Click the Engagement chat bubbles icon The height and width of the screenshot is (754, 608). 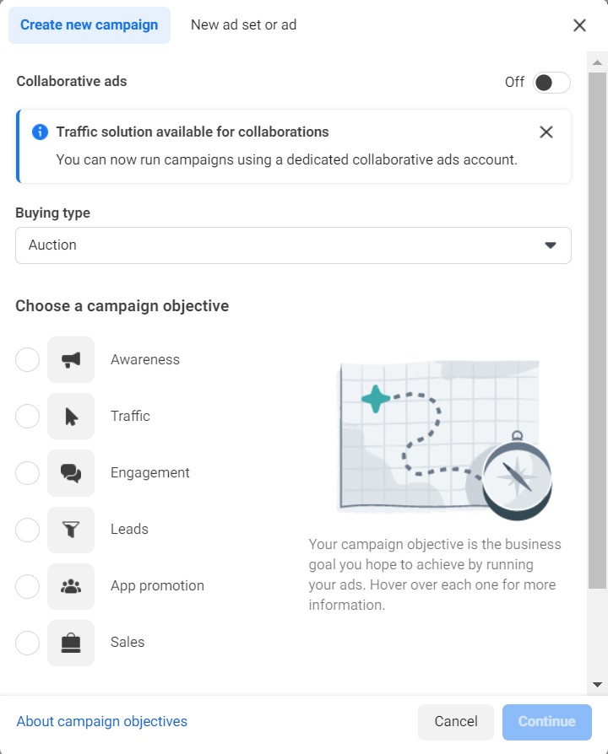pyautogui.click(x=71, y=473)
